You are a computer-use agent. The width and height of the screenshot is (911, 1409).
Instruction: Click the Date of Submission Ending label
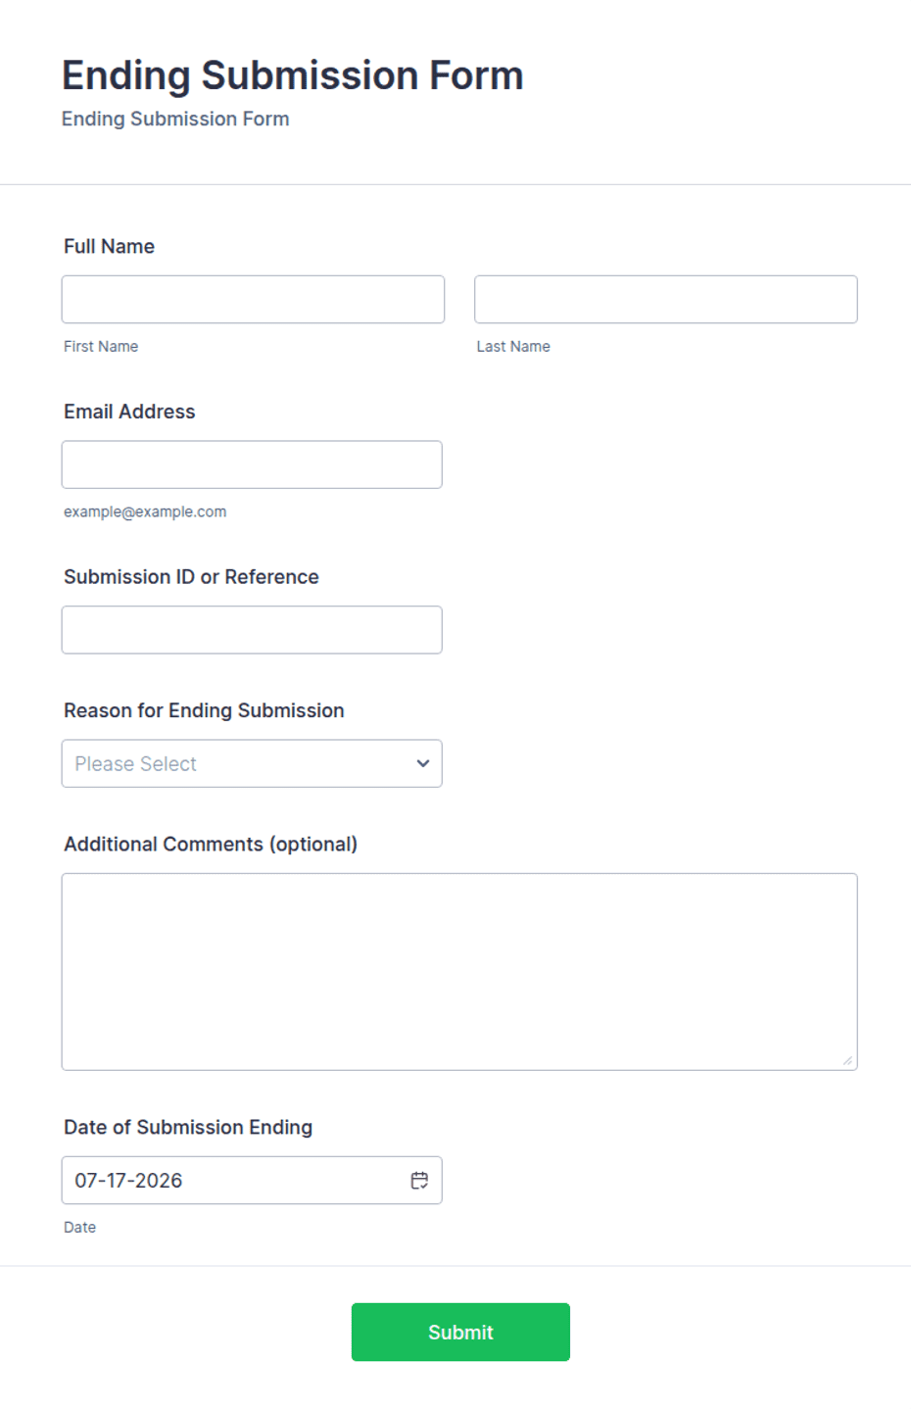coord(188,1127)
